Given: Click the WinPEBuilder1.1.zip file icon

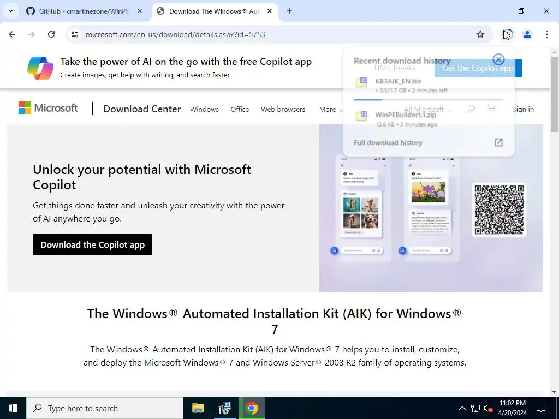Looking at the screenshot, I should click(361, 116).
